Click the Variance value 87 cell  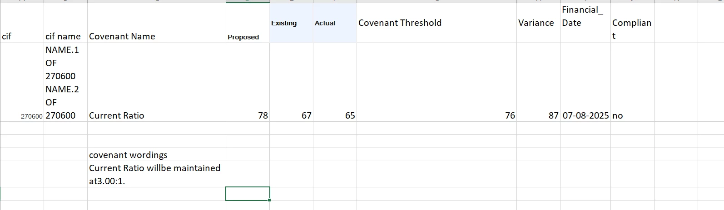point(538,82)
